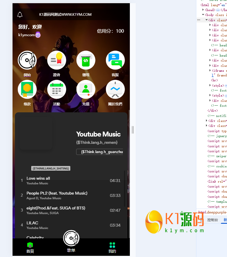The width and height of the screenshot is (227, 257).
Task: Click the {$THINK.LANG.H_SHITING} listen tag
Action: click(51, 168)
